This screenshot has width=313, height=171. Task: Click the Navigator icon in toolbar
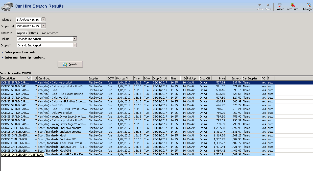coord(308,7)
